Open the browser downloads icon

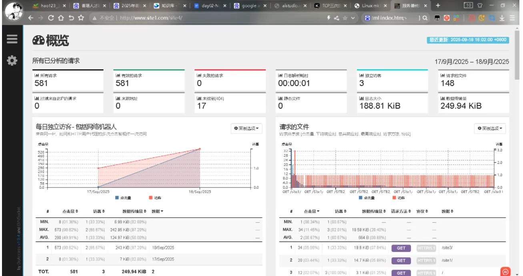click(502, 18)
